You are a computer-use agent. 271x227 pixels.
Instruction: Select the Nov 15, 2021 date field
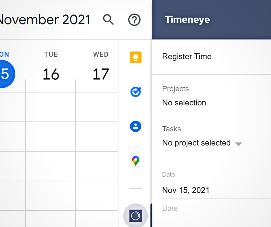(x=217, y=190)
